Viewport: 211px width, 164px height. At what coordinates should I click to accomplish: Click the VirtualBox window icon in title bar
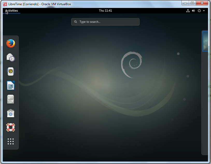pos(5,4)
